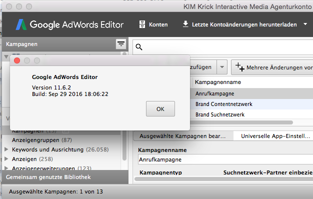Screen dimensions: 313x199
Task: Select the Brand Contentnetzwerk row
Action: pyautogui.click(x=251, y=104)
